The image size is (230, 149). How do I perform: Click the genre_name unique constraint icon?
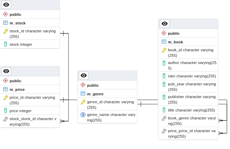coord(83,115)
